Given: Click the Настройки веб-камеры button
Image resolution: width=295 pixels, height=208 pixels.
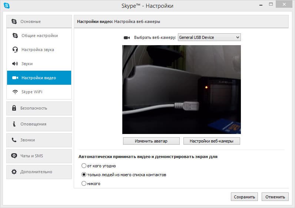Looking at the screenshot, I should [x=212, y=141].
